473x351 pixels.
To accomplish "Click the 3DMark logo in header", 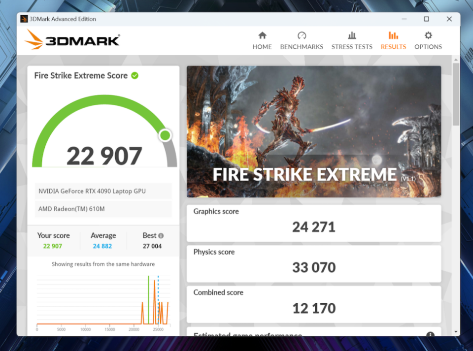I will pyautogui.click(x=72, y=39).
